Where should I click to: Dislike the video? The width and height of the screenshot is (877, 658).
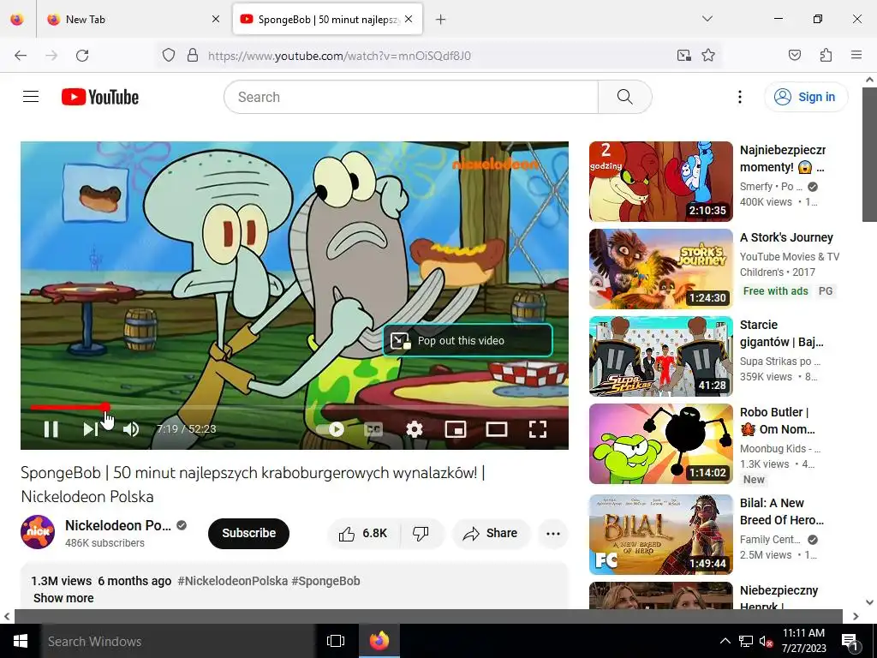tap(421, 533)
